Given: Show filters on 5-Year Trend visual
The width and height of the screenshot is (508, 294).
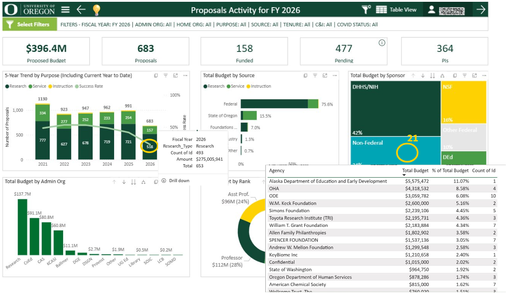Looking at the screenshot, I should pos(166,76).
